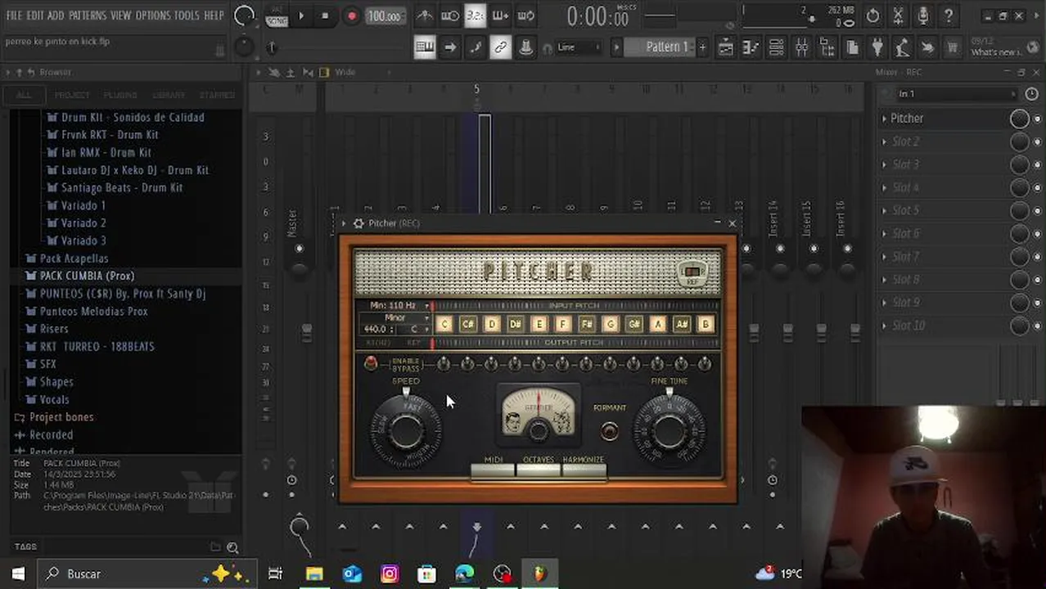Open the Piano roll view icon
The image size is (1046, 589).
click(x=751, y=47)
